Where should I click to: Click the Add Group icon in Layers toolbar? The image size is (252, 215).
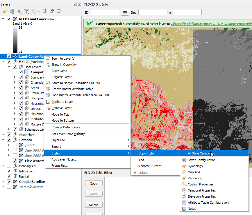click(12, 11)
